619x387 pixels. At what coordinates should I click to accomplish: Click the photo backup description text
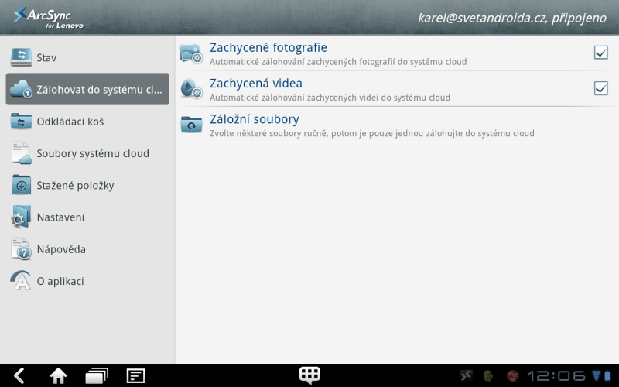click(338, 62)
